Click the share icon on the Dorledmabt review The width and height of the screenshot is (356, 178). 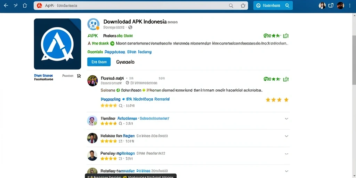[286, 79]
